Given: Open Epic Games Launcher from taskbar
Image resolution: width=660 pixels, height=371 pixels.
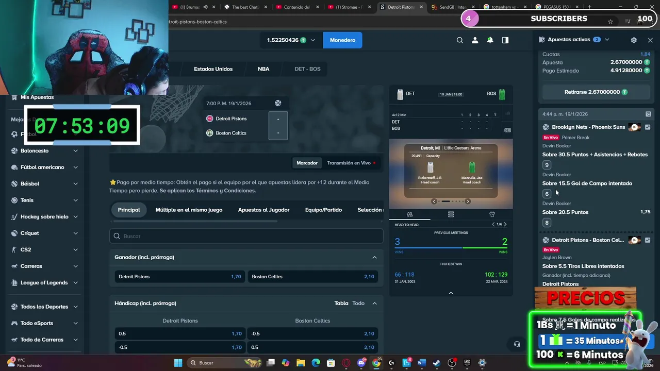Looking at the screenshot, I should tap(467, 363).
